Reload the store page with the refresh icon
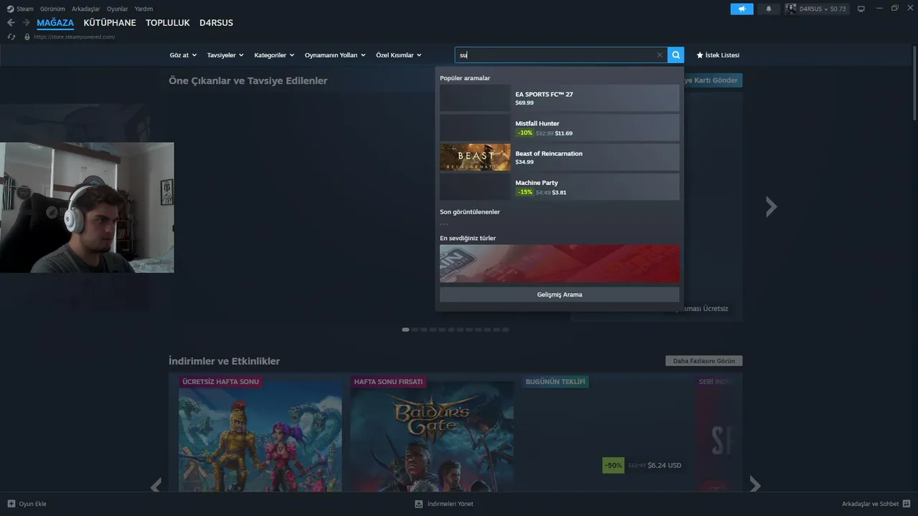918x516 pixels. 11,37
